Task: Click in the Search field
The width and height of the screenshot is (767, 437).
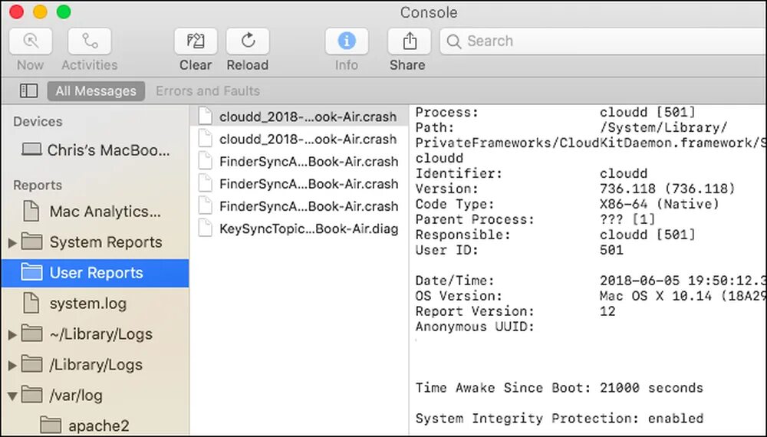Action: pyautogui.click(x=603, y=41)
